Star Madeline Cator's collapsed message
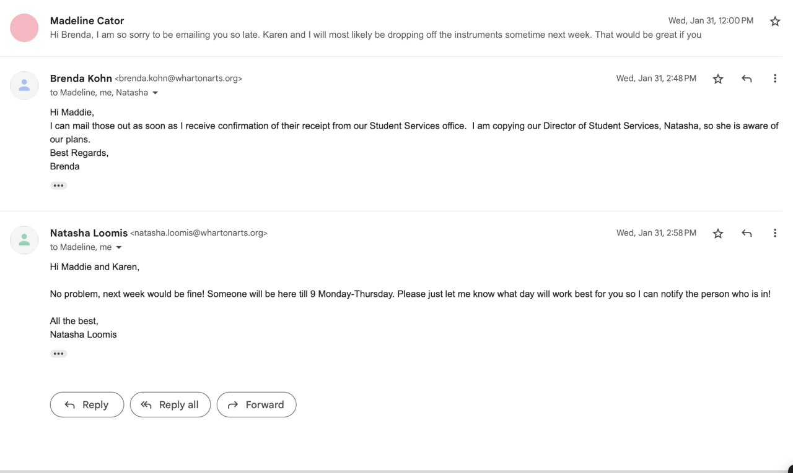 coord(774,22)
